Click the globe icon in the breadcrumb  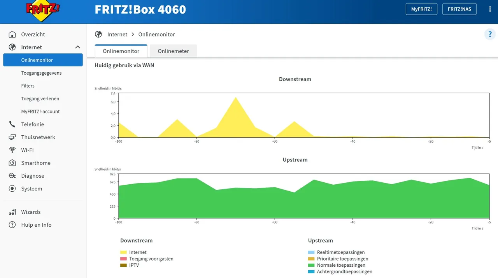(98, 34)
